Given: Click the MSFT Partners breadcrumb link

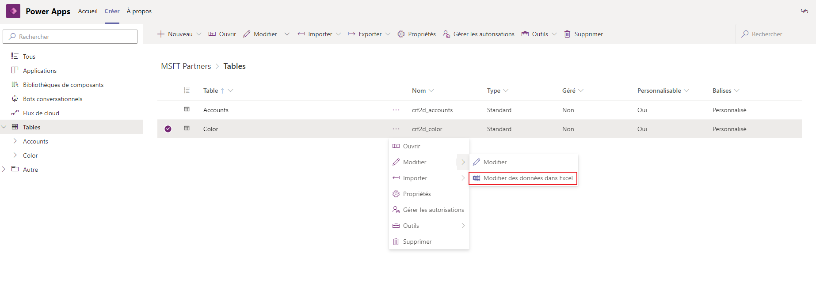Looking at the screenshot, I should [186, 66].
